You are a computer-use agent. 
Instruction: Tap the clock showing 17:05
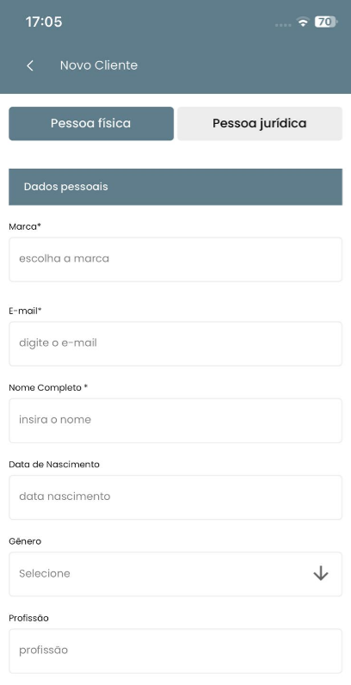click(44, 22)
